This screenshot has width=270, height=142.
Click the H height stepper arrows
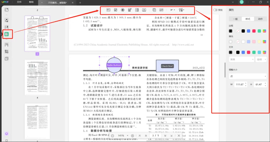pos(265,84)
